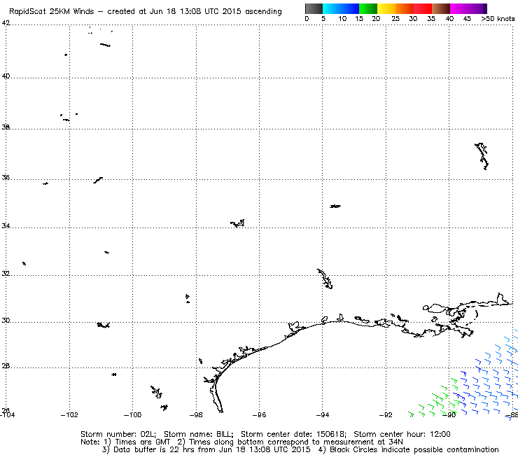
Task: Click the latitude axis label '38'
Action: click(x=6, y=127)
